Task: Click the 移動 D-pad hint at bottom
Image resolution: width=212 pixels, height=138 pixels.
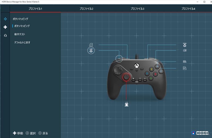Action: click(x=18, y=133)
